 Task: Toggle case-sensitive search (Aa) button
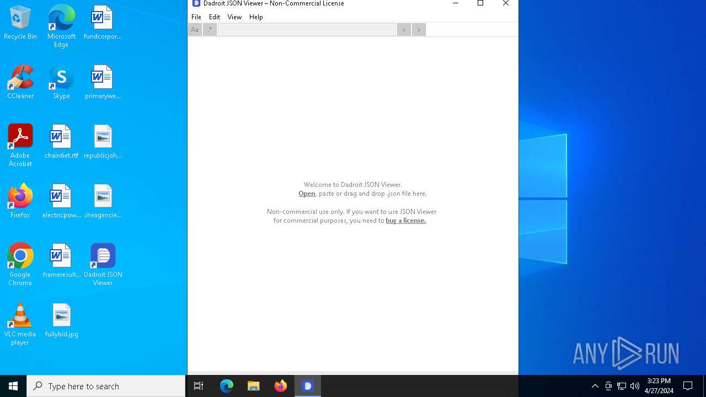click(x=195, y=30)
